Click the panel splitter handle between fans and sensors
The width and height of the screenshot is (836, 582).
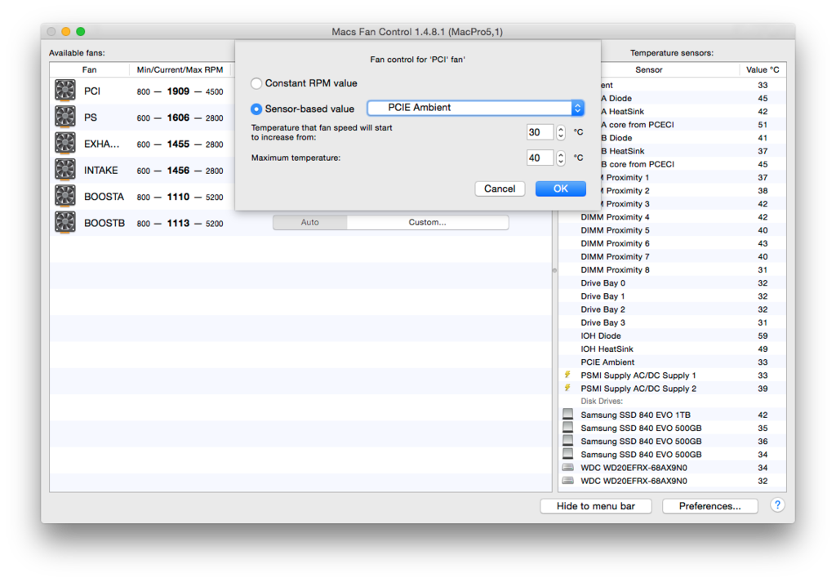click(x=554, y=270)
